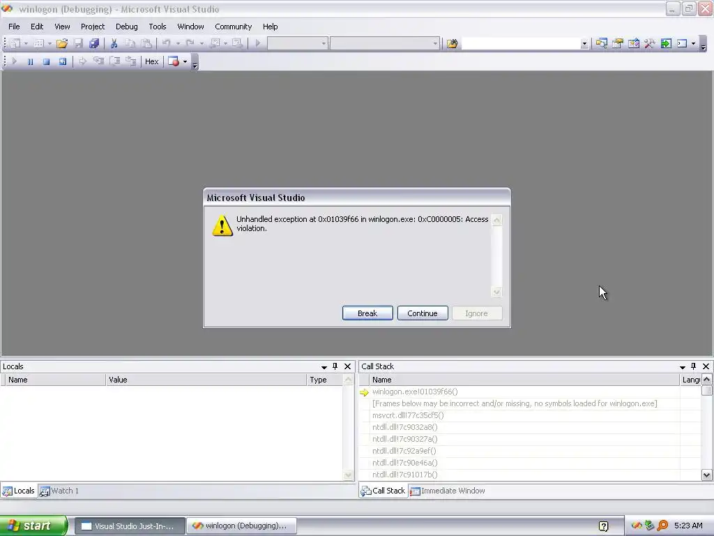
Task: Open the Debug menu
Action: tap(127, 27)
